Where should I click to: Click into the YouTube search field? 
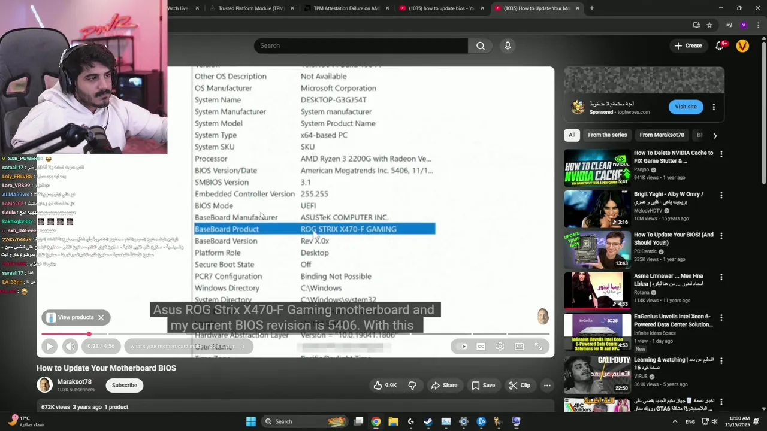coord(361,45)
